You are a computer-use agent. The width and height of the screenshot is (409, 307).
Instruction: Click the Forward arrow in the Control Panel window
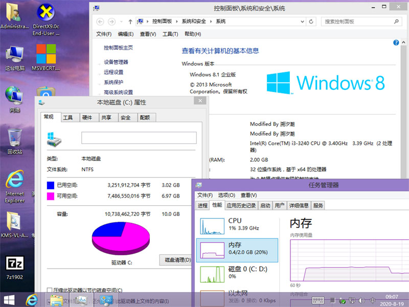tap(111, 21)
